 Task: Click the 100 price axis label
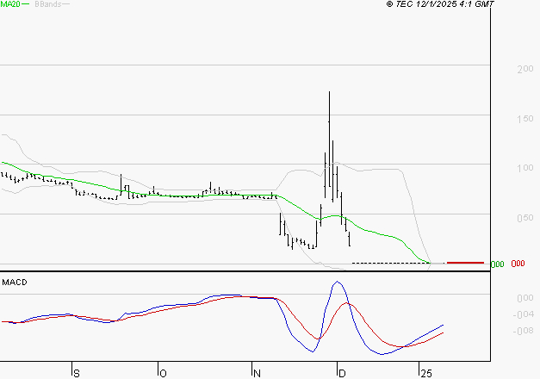[524, 168]
